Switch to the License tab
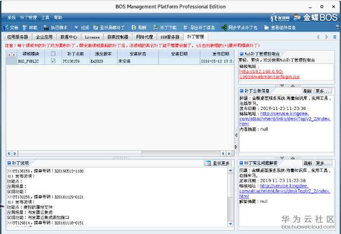Image resolution: width=341 pixels, height=234 pixels. click(92, 37)
